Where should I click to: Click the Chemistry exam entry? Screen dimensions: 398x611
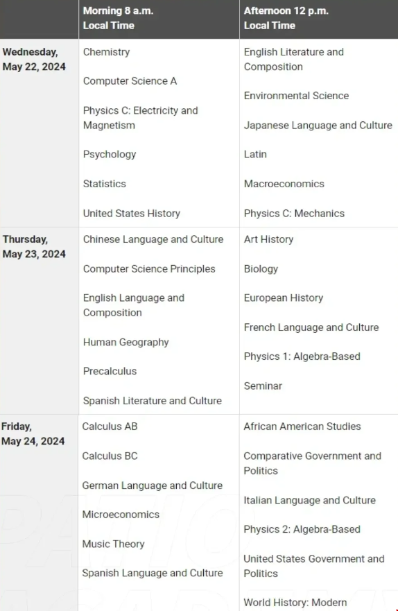click(106, 52)
